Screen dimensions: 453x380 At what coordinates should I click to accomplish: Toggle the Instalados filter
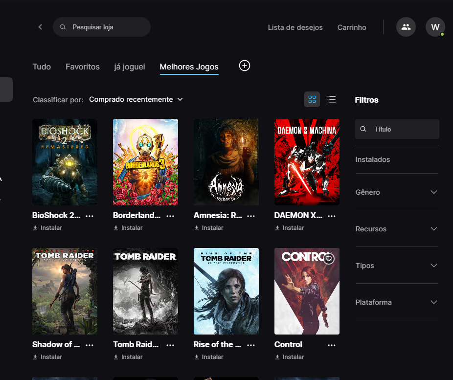(373, 159)
